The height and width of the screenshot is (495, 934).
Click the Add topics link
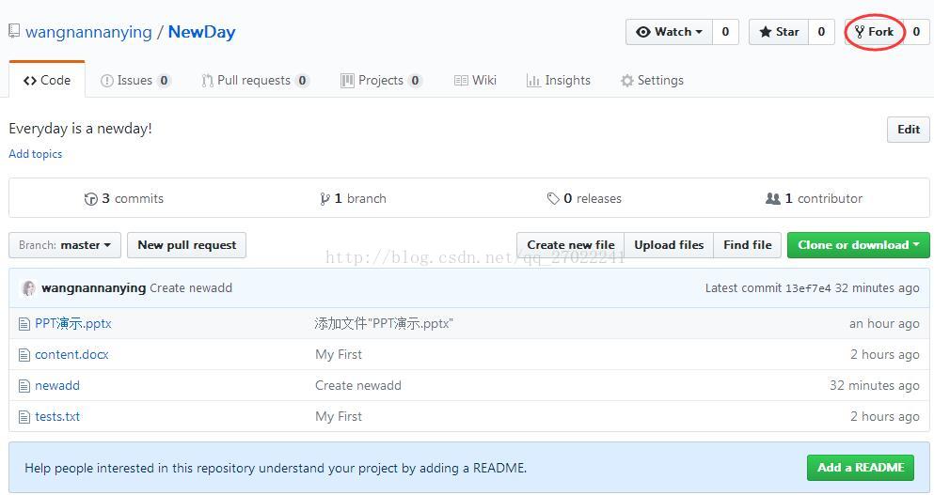[x=35, y=153]
